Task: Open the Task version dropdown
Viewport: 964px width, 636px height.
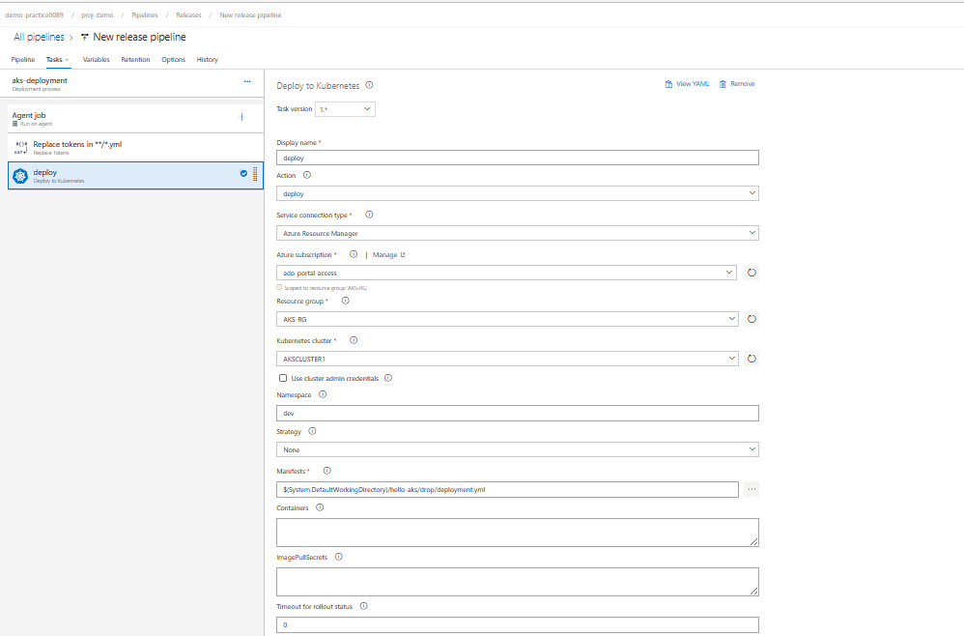Action: coord(345,109)
